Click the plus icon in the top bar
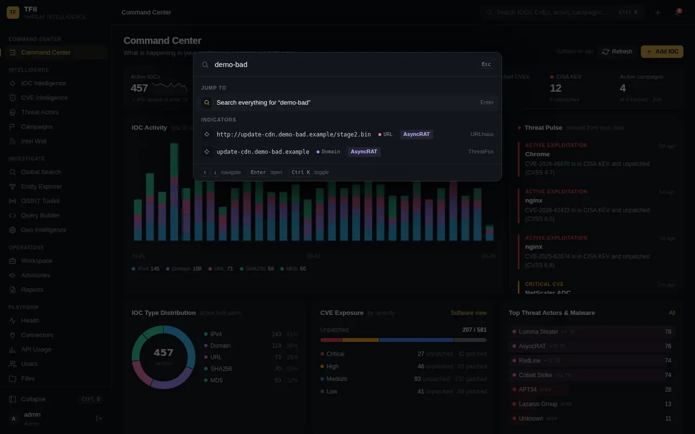The image size is (695, 434). (658, 12)
